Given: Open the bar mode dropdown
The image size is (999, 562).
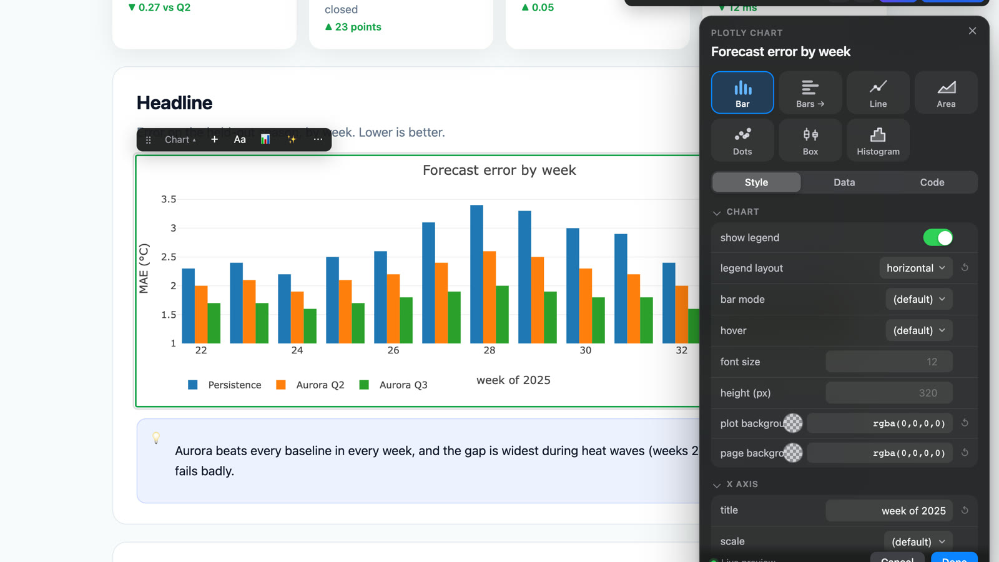Looking at the screenshot, I should [x=919, y=299].
